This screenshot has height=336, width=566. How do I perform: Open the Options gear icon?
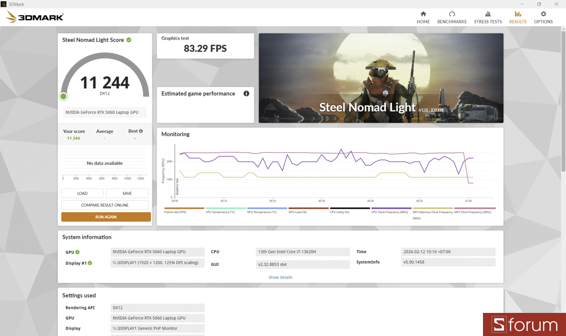[543, 17]
